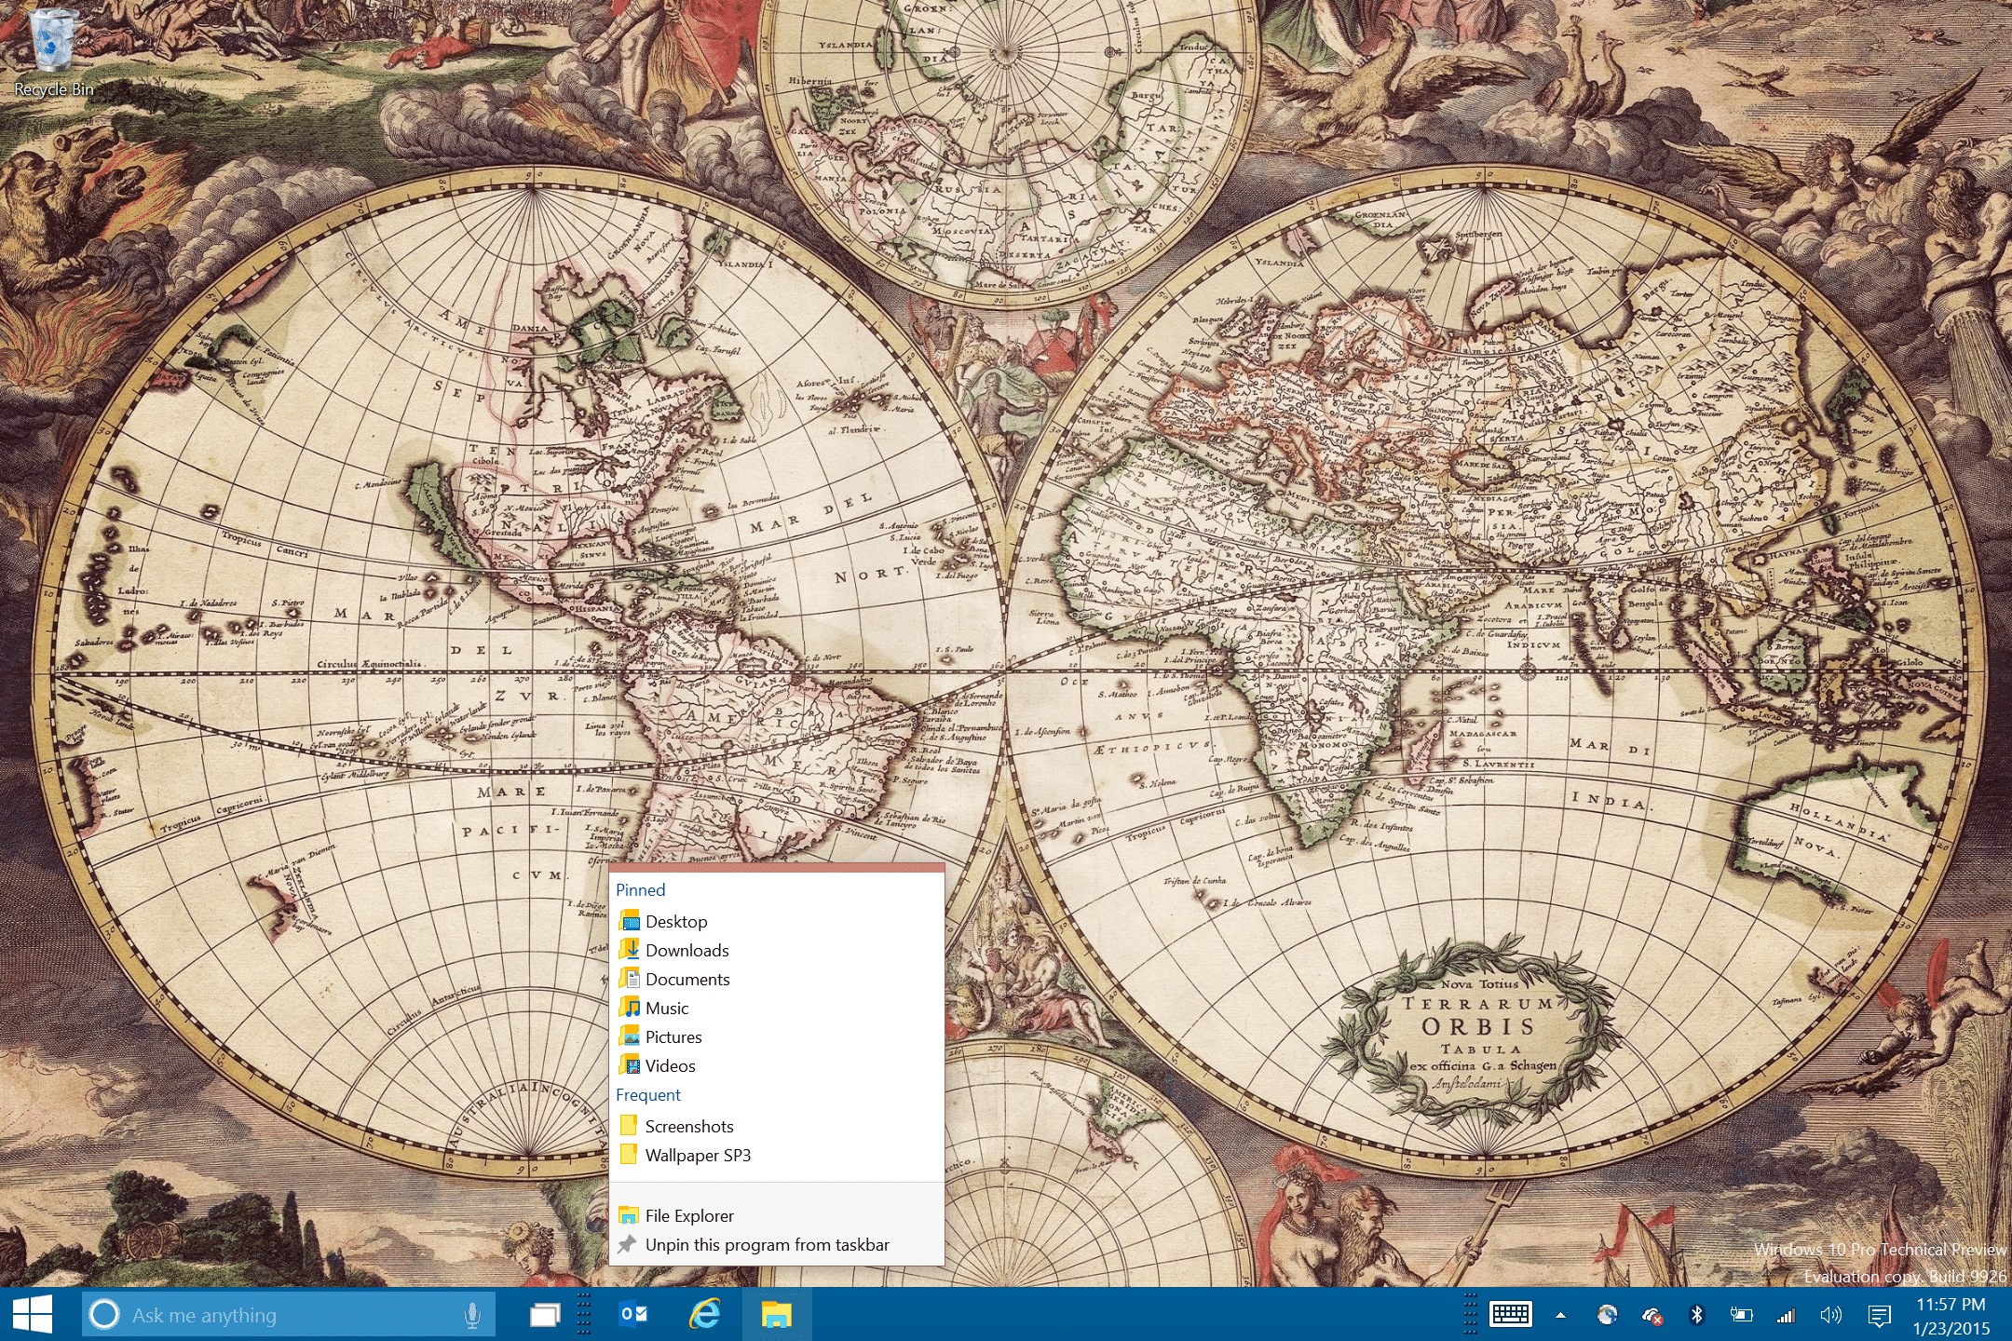Image resolution: width=2012 pixels, height=1341 pixels.
Task: Click the Desktop folder icon in jump list
Action: click(x=630, y=921)
